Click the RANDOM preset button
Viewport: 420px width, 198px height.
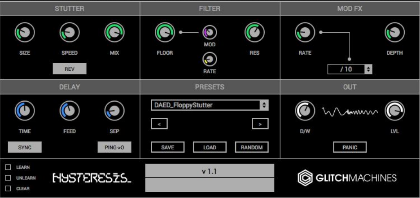coord(252,147)
